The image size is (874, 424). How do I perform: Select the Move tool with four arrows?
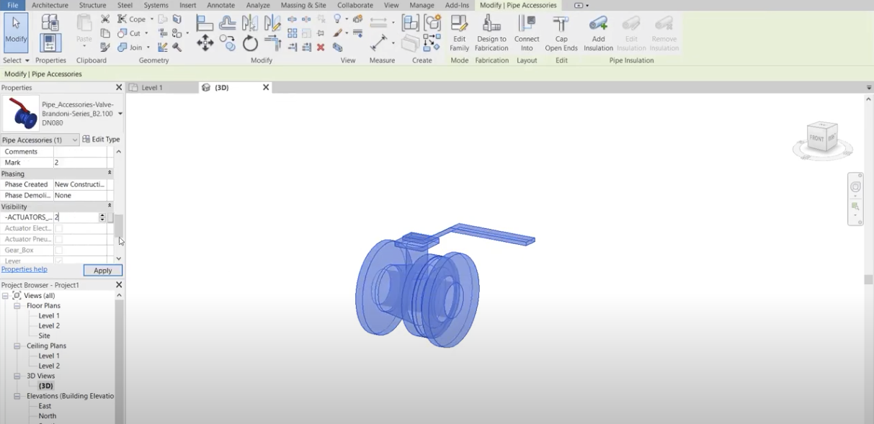[205, 43]
